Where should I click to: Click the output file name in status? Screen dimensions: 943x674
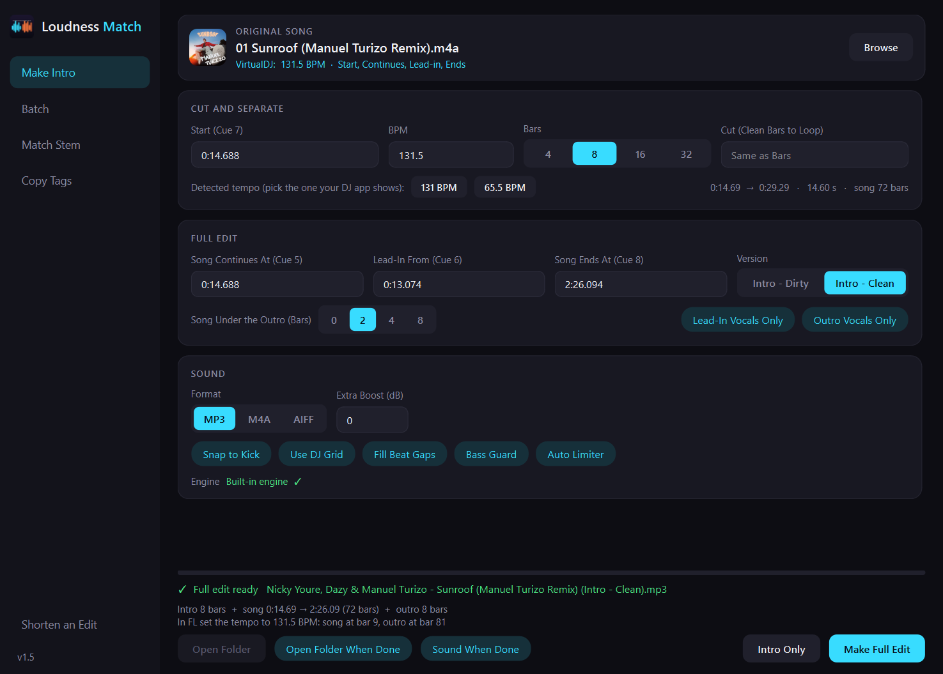(467, 589)
